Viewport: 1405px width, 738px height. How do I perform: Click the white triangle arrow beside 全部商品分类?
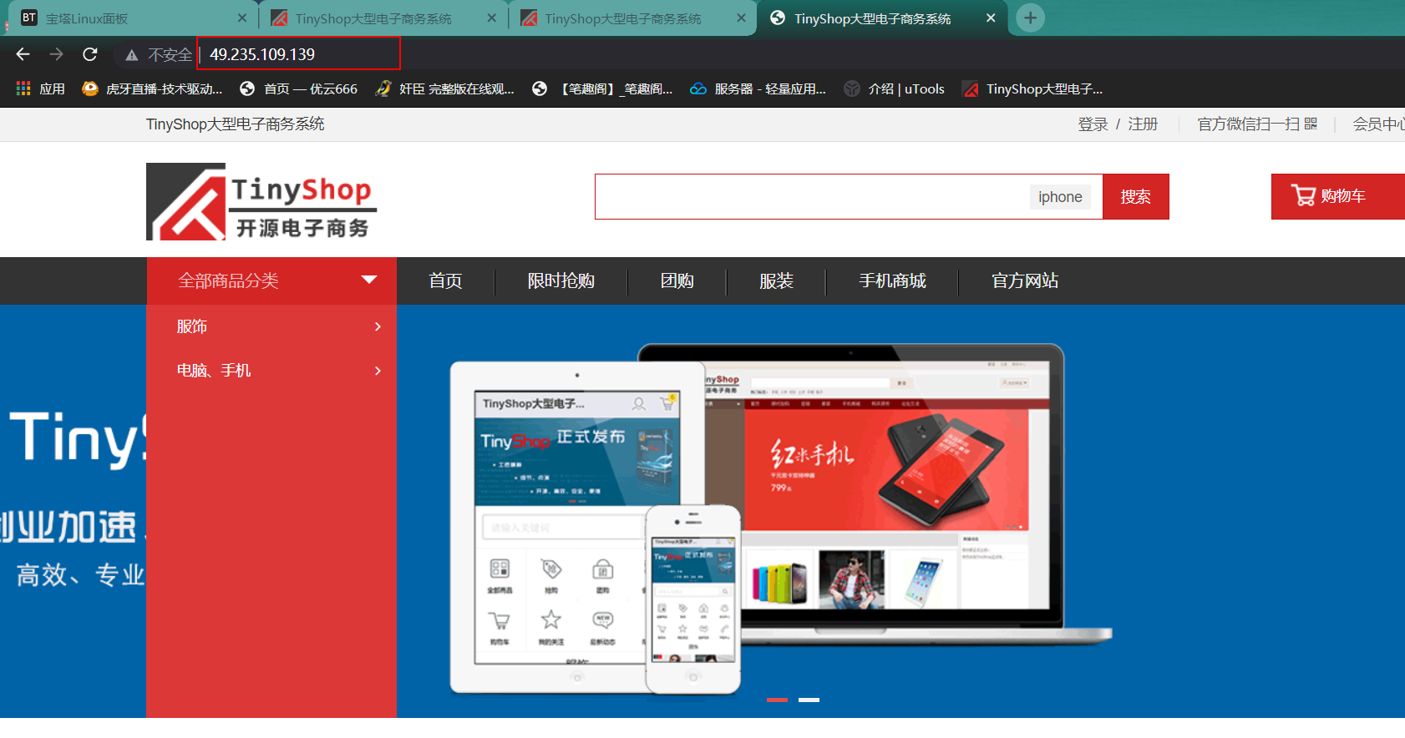369,280
